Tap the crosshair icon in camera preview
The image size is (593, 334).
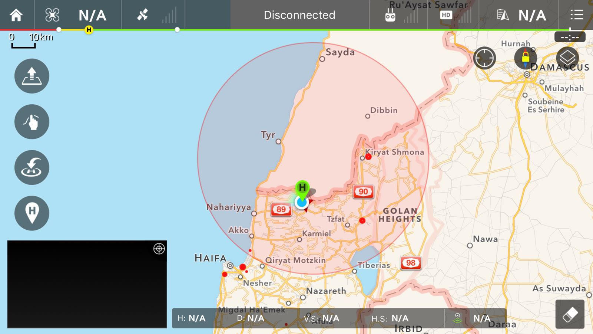click(159, 249)
